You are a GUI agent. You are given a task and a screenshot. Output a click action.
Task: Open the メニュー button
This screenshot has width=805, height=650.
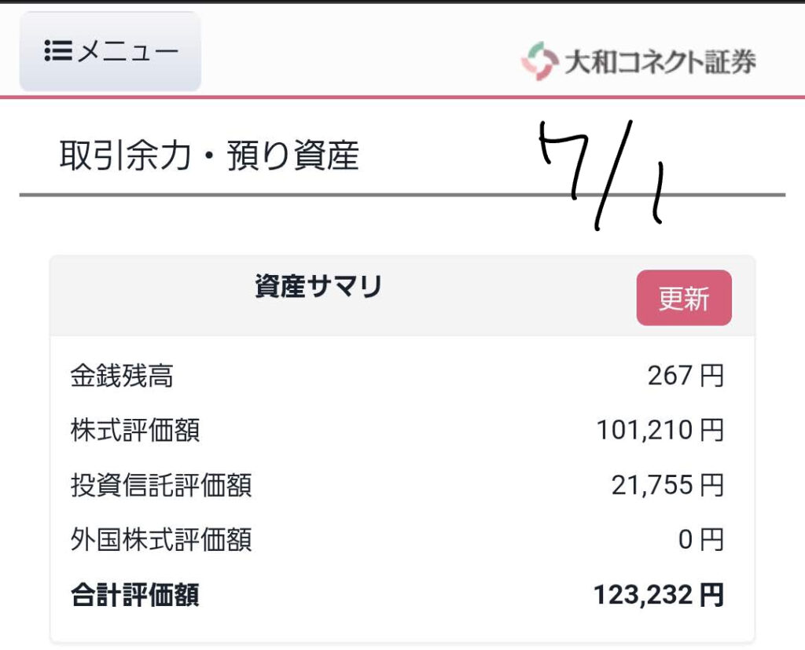pyautogui.click(x=110, y=51)
